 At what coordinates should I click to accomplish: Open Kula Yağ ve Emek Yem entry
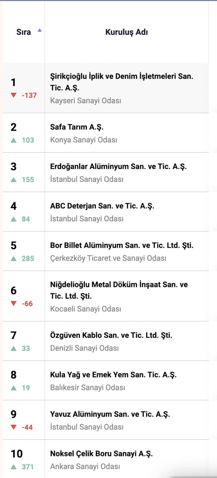point(113,375)
